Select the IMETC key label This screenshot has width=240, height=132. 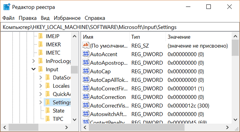click(x=53, y=53)
